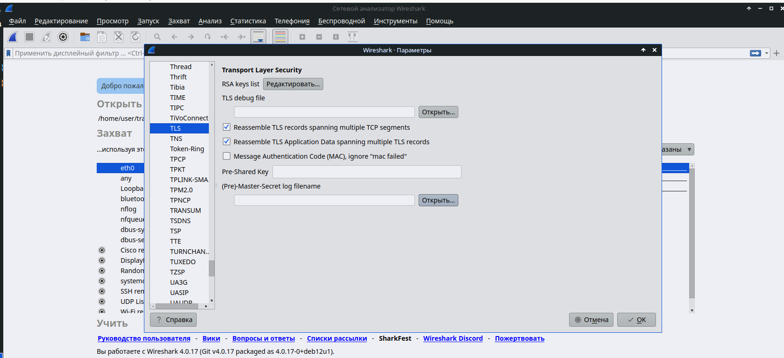Click the resize columns toolbar icon
784x358 pixels.
coord(353,37)
